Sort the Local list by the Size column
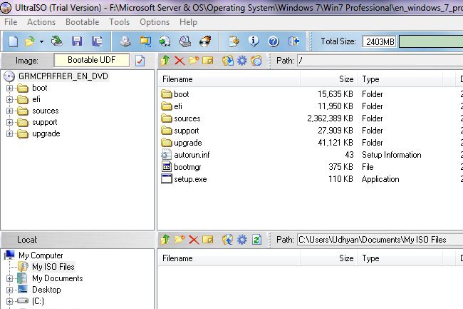This screenshot has width=463, height=309. click(328, 258)
